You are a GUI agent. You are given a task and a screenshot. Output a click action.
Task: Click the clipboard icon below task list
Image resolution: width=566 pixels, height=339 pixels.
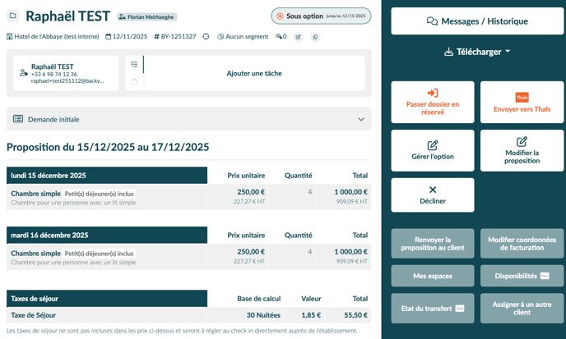tap(134, 82)
